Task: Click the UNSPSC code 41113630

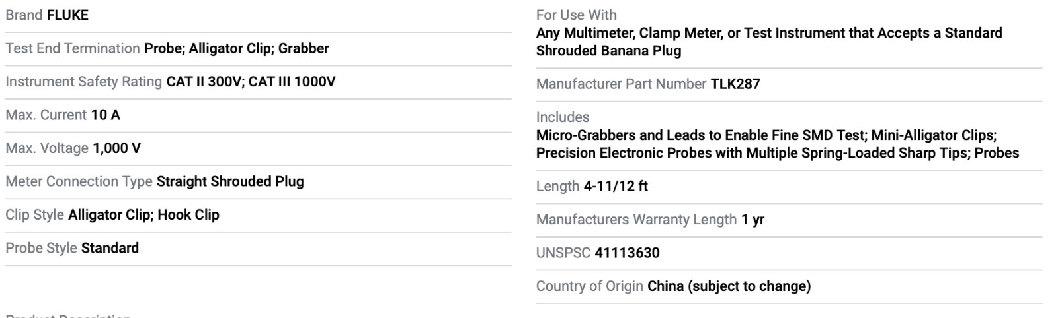Action: tap(627, 253)
